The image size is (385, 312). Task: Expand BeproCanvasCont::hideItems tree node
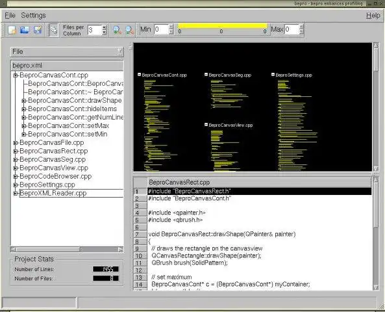(x=24, y=109)
